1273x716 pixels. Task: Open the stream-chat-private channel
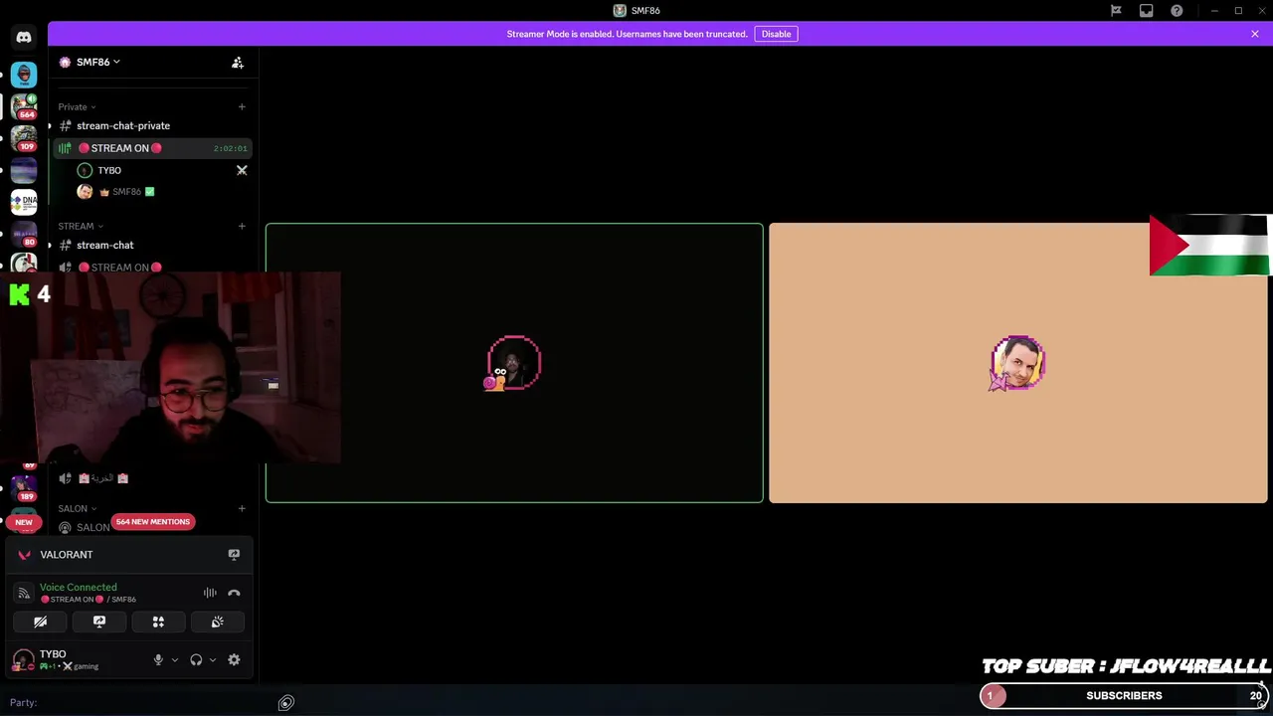point(152,126)
